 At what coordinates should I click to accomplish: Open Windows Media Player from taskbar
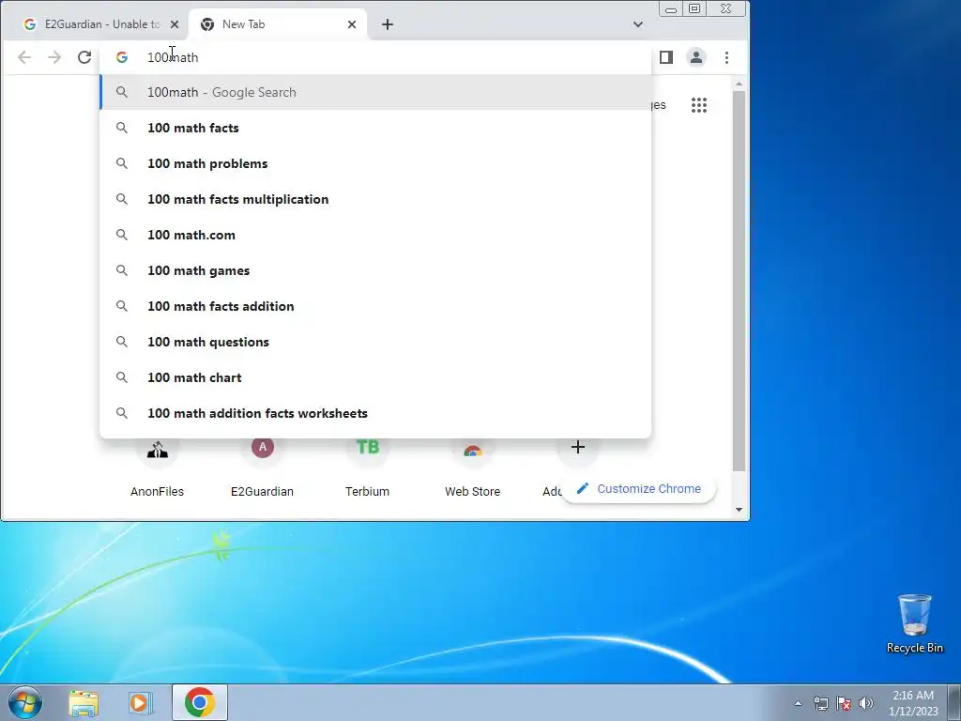[141, 703]
